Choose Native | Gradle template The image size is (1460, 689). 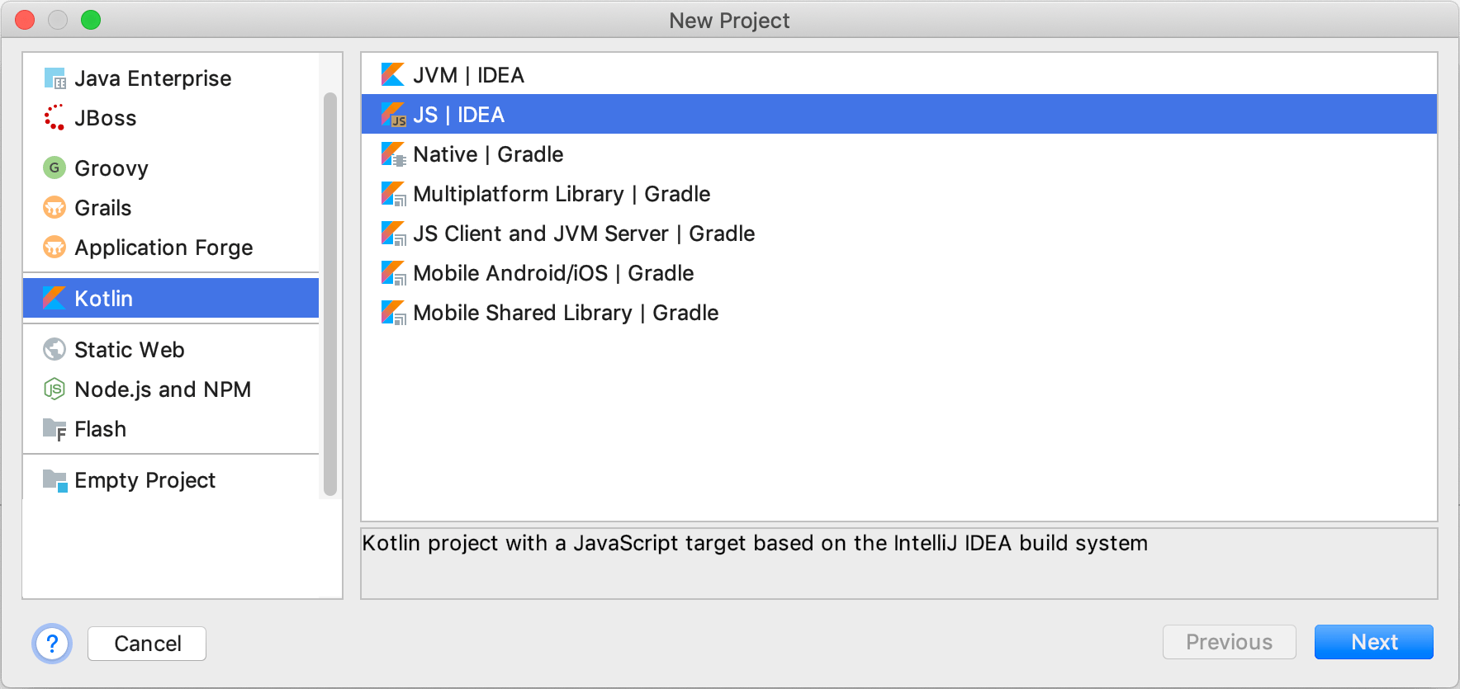899,154
